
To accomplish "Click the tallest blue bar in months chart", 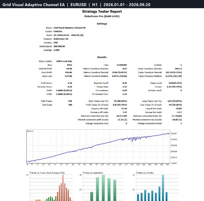I will pos(163,188).
